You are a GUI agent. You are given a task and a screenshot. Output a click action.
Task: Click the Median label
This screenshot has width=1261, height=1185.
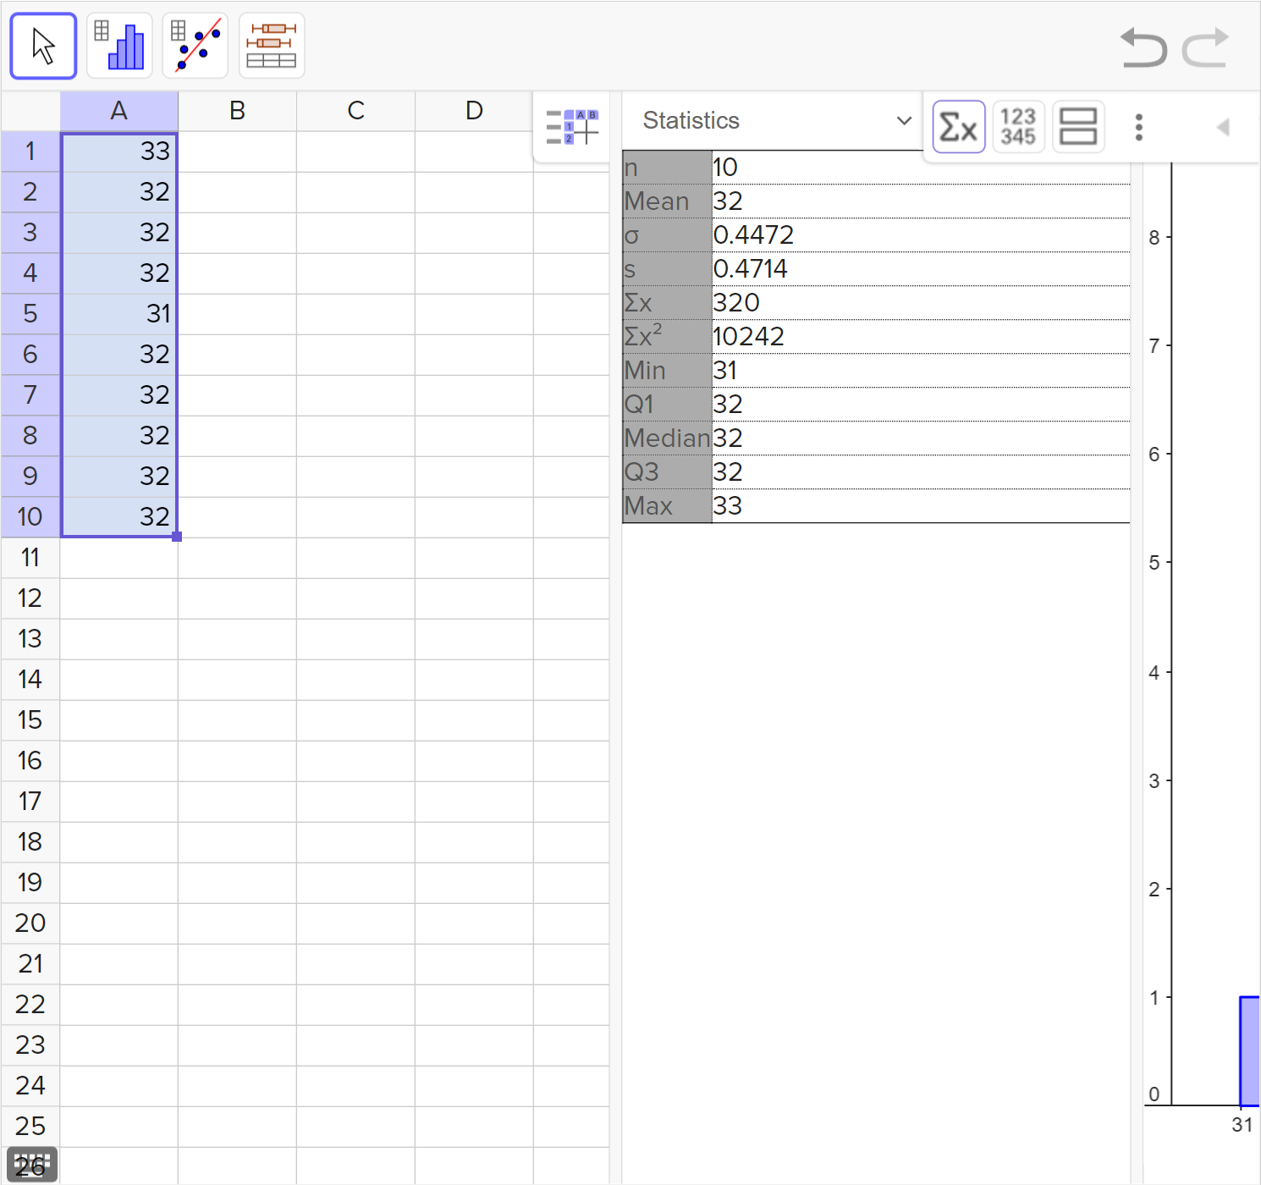tap(667, 438)
